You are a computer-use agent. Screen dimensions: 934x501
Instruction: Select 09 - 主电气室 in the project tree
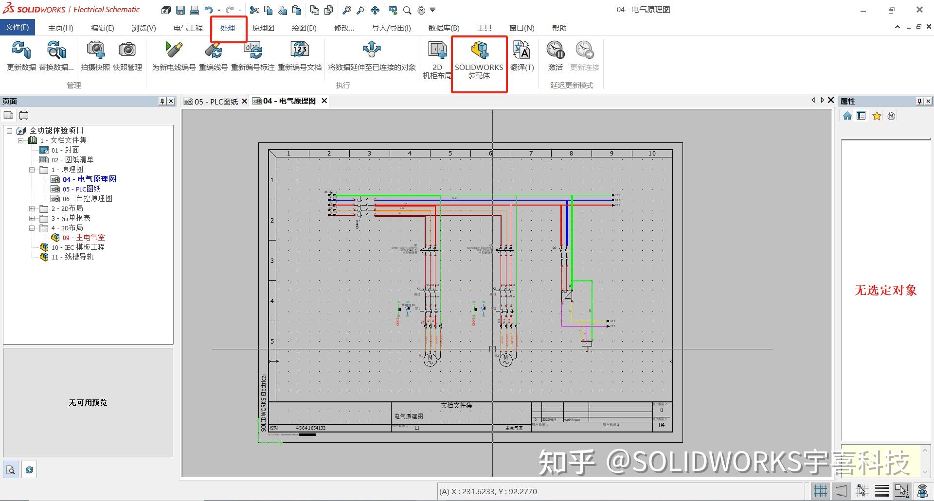83,237
